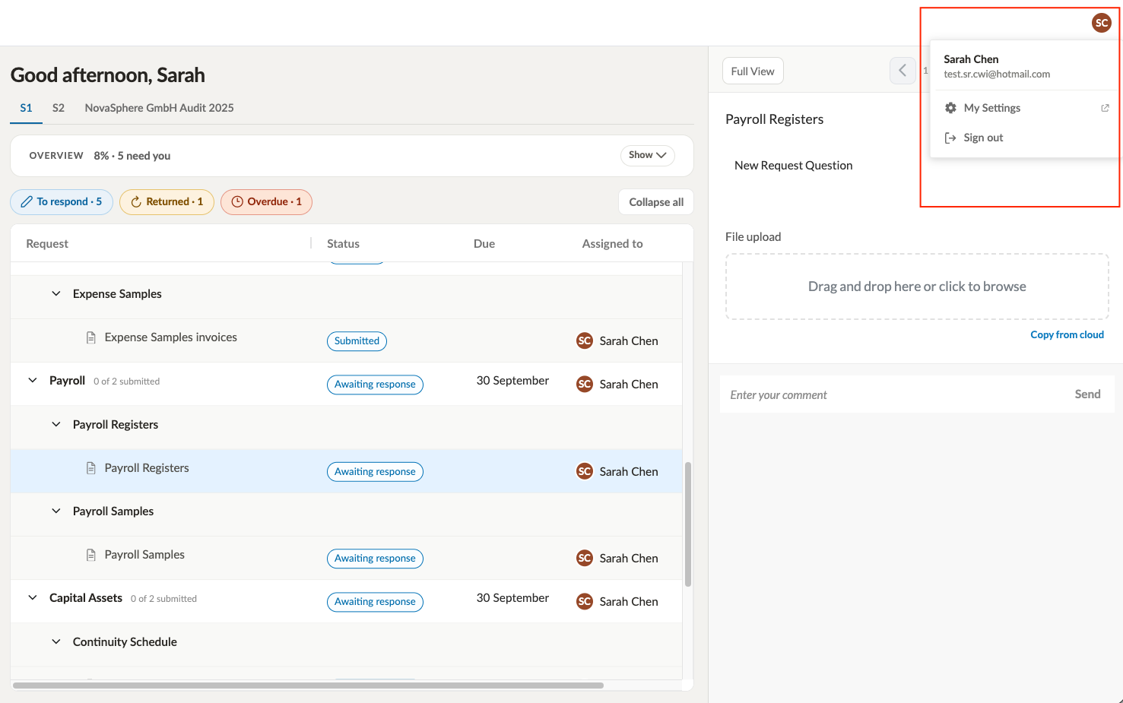
Task: Click the Submitted status badge
Action: point(357,340)
